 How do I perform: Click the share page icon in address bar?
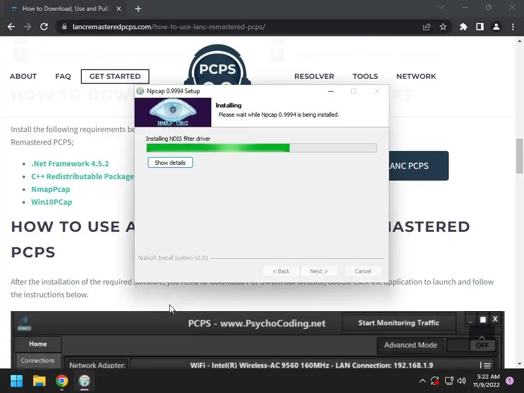(427, 27)
